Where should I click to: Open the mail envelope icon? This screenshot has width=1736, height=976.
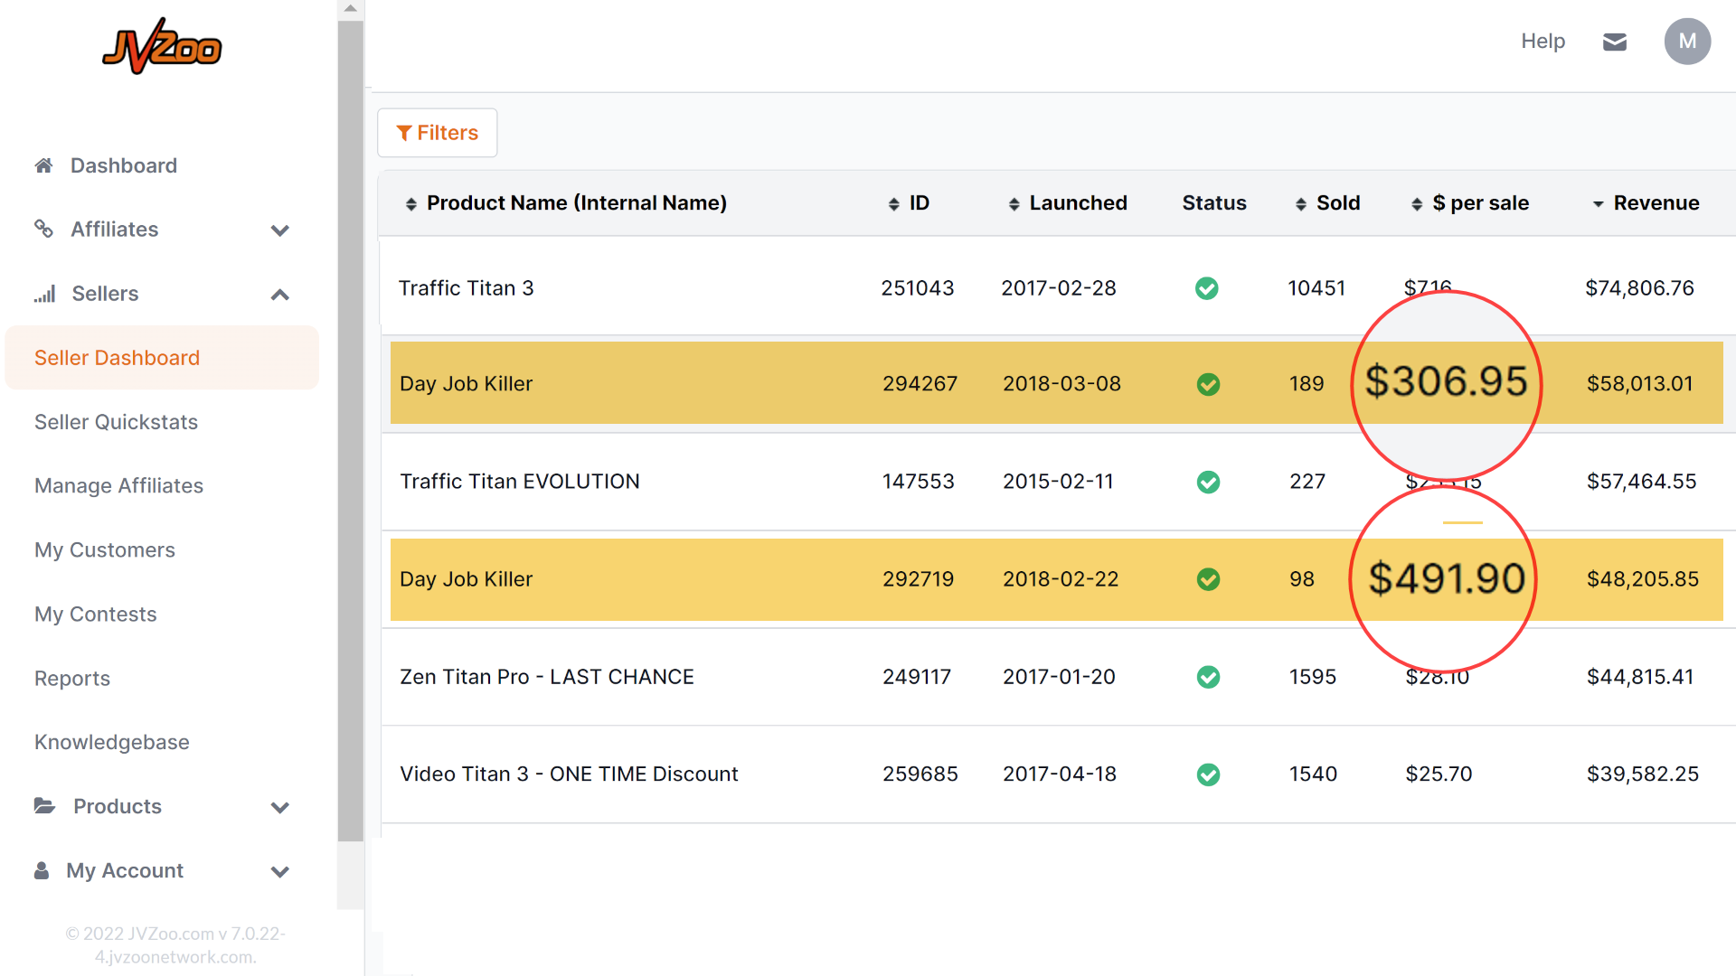[x=1615, y=42]
